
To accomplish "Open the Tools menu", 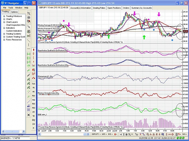I will (x=11, y=8).
